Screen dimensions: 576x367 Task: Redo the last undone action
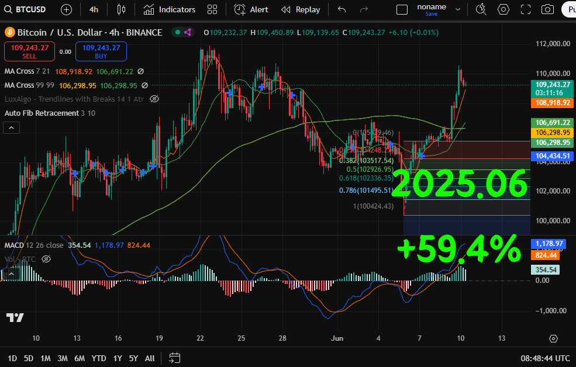(364, 9)
